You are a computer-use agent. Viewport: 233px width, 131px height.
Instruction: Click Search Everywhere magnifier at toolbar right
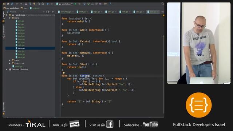tap(163, 4)
